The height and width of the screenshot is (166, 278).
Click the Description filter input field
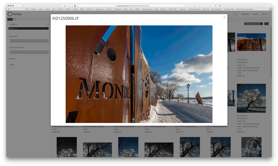[29, 41]
